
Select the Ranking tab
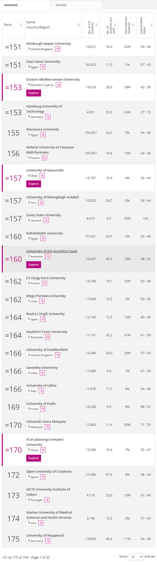(26, 5)
